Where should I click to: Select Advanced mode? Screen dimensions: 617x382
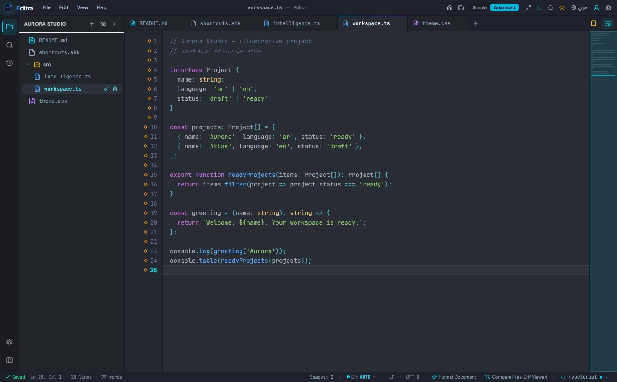pyautogui.click(x=504, y=8)
